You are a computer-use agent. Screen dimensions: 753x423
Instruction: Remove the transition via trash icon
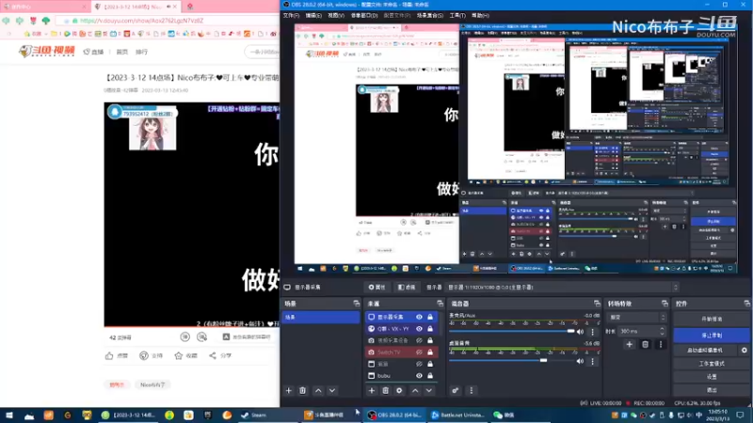[645, 344]
